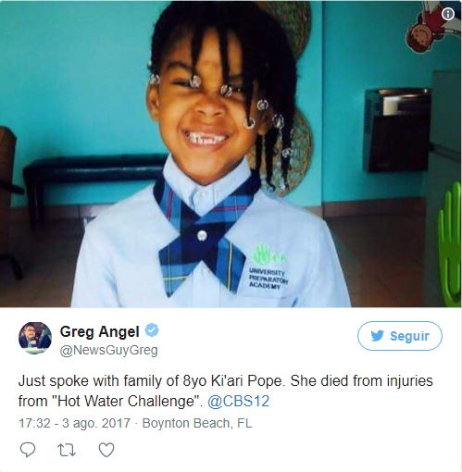Open the Greg Angel display name link
462x472 pixels.
99,331
